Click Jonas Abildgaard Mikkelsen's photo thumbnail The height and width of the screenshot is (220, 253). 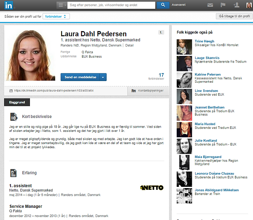(x=184, y=196)
